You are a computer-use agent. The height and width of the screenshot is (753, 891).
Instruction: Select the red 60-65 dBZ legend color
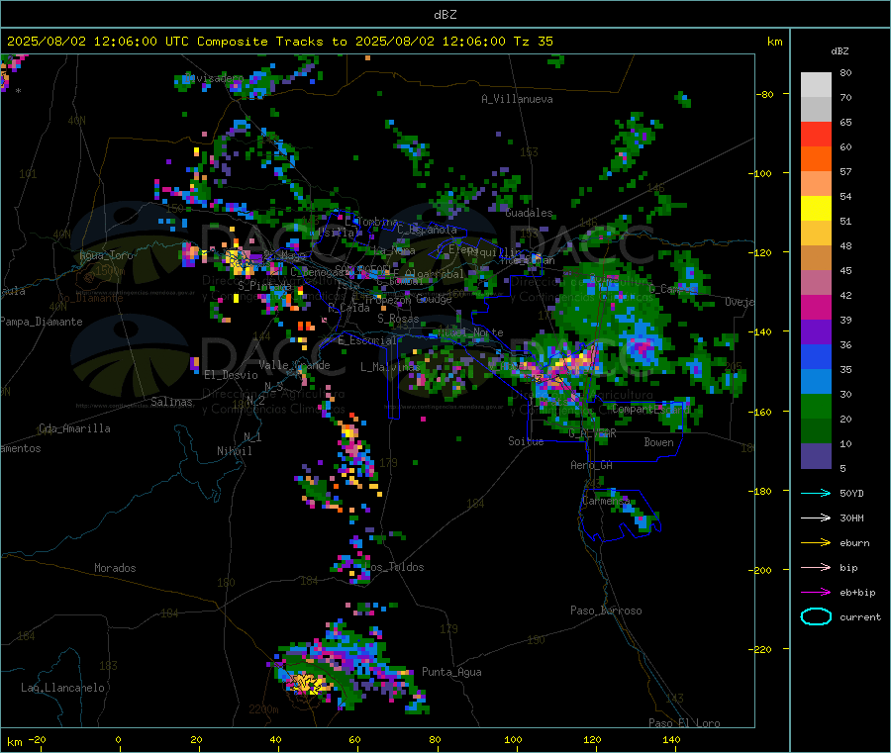coord(816,134)
